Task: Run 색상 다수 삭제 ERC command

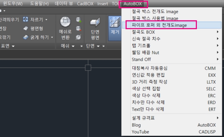Action: click(x=172, y=95)
